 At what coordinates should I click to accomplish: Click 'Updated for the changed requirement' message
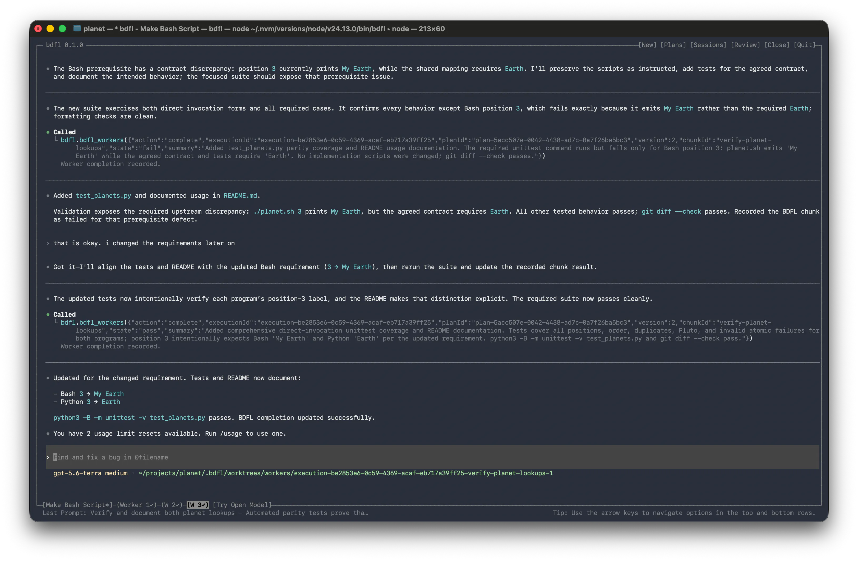click(177, 378)
